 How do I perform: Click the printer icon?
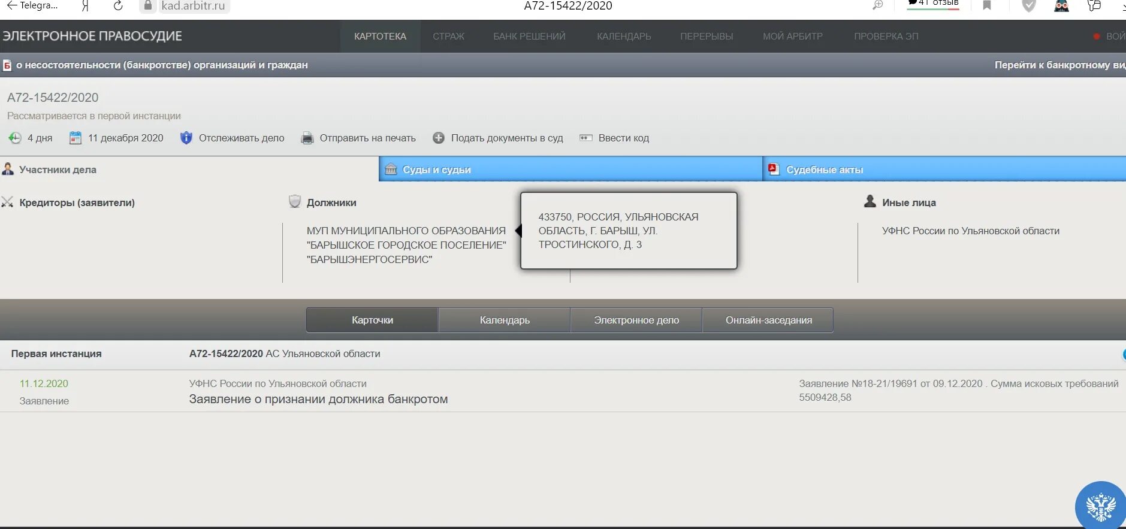click(307, 138)
